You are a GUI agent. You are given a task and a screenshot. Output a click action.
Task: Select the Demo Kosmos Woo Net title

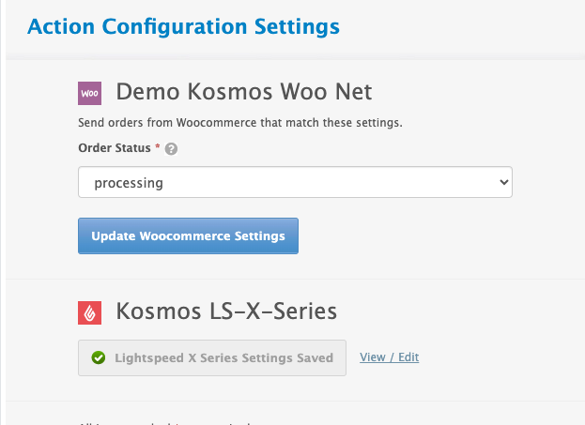click(x=243, y=92)
